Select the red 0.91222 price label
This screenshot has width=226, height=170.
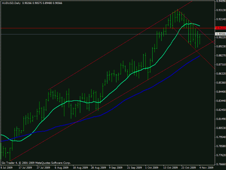(221, 28)
